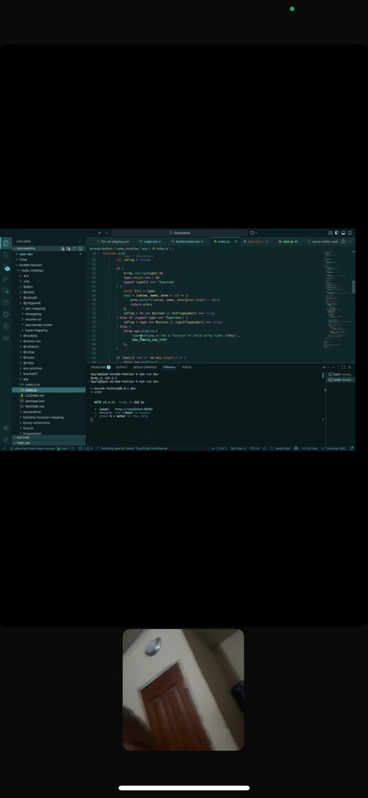
Task: Open Run and Debug view
Action: 6,279
